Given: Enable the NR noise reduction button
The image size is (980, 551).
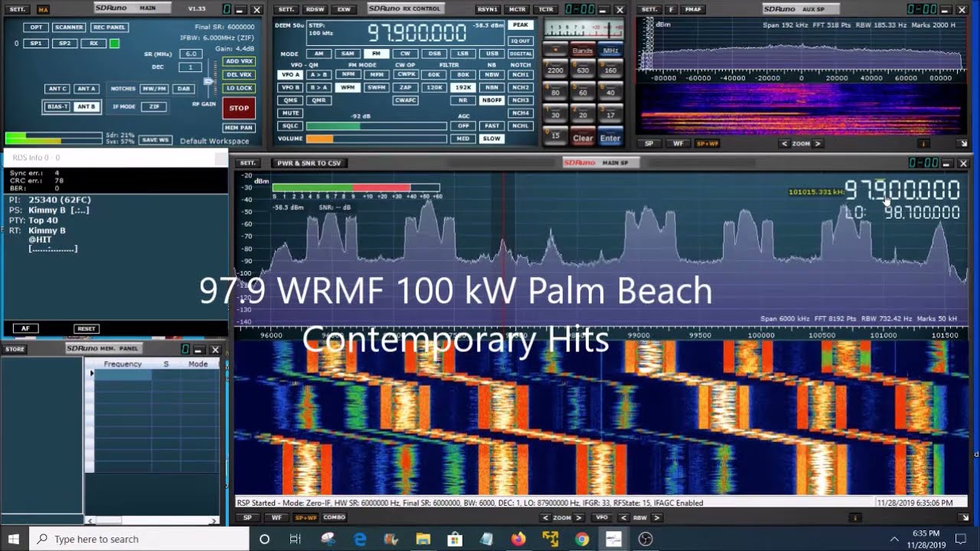Looking at the screenshot, I should click(x=463, y=100).
